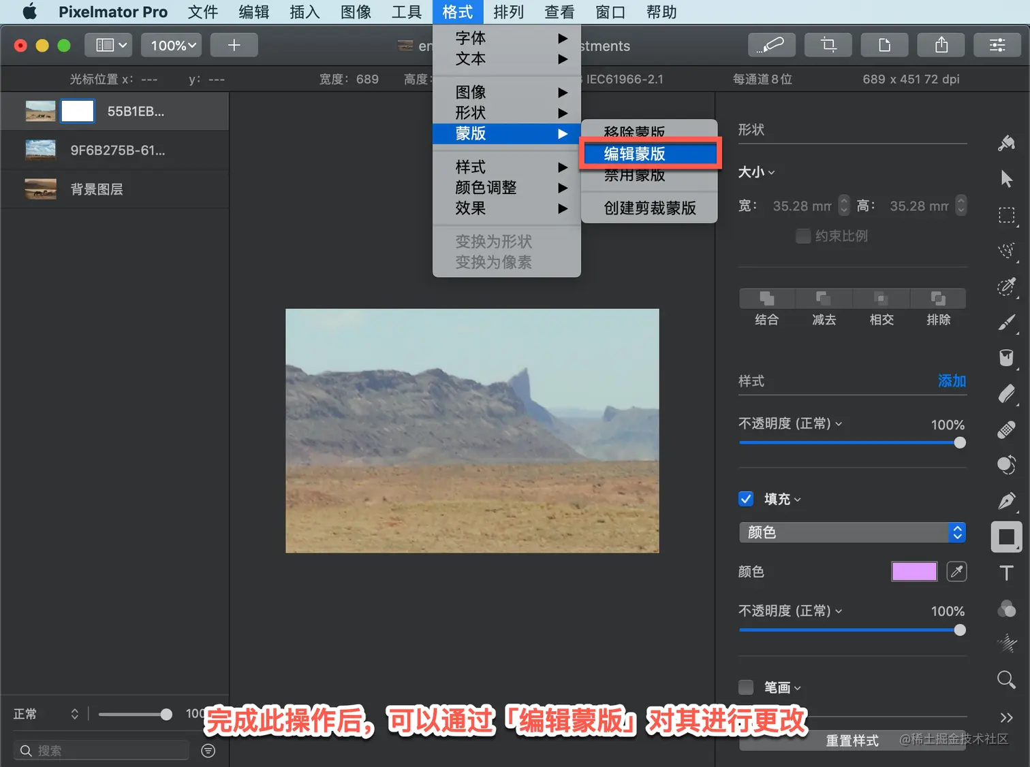
Task: Click the Intersect (相交) shape icon
Action: coord(881,298)
